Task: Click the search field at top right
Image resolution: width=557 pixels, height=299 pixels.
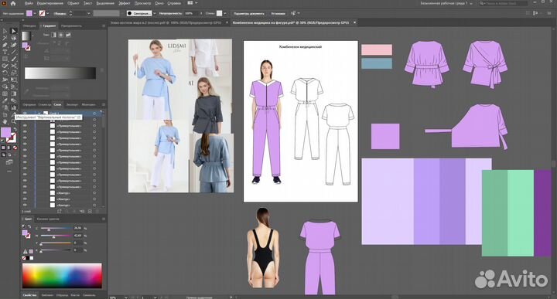Action: (x=503, y=3)
